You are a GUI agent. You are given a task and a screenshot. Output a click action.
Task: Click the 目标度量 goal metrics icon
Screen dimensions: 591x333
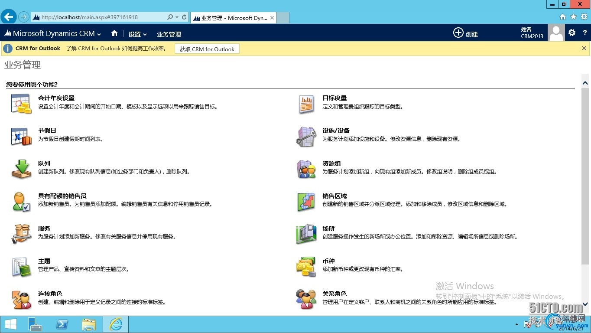(x=306, y=104)
